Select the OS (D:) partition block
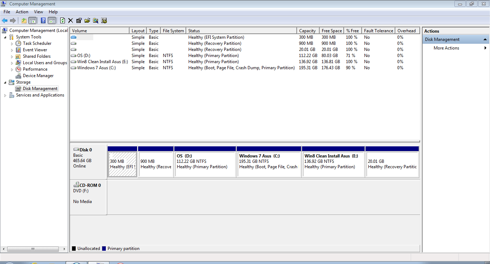This screenshot has width=490, height=264. tap(205, 161)
